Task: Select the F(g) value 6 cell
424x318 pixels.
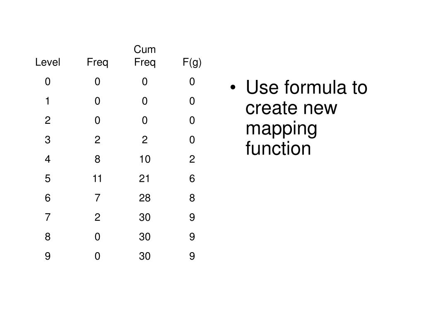Action: coord(192,179)
